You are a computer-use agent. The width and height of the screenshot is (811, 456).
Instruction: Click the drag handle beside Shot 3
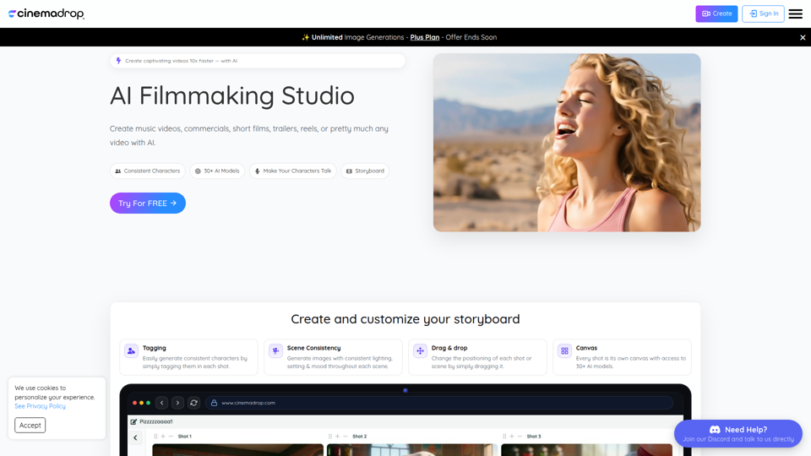504,437
